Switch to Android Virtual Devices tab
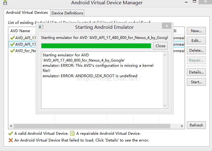212x151 pixels. pyautogui.click(x=27, y=13)
